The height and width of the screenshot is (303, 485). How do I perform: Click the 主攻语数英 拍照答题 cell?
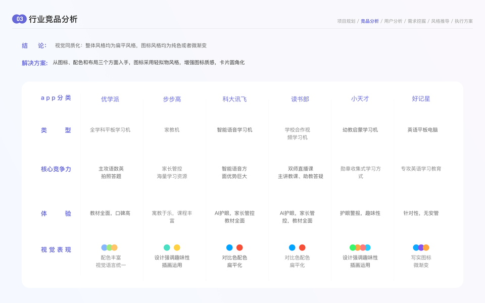coord(111,173)
